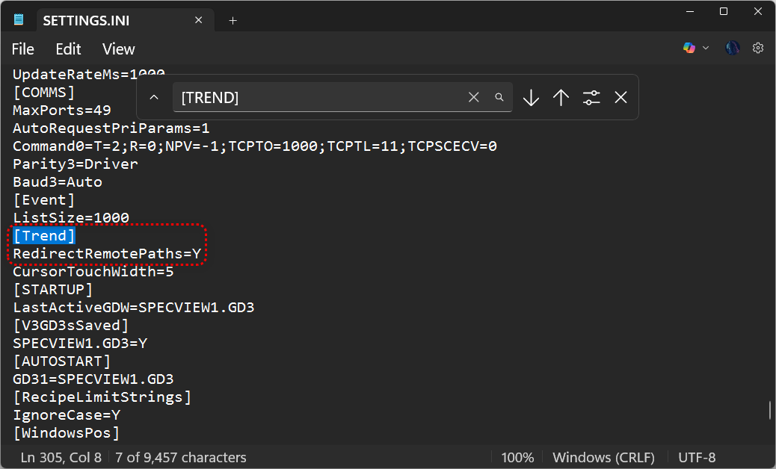Jump to next match with down arrow
This screenshot has width=776, height=469.
(x=531, y=97)
